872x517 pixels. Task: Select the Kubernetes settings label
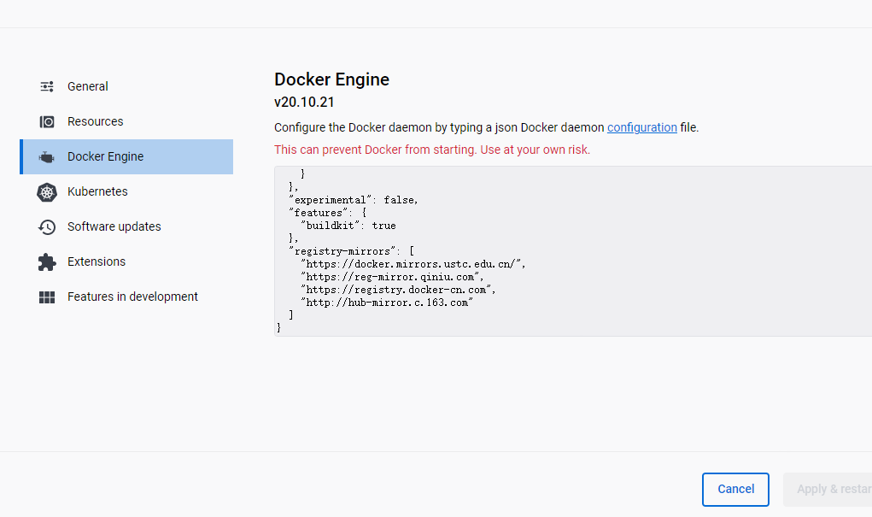point(97,191)
